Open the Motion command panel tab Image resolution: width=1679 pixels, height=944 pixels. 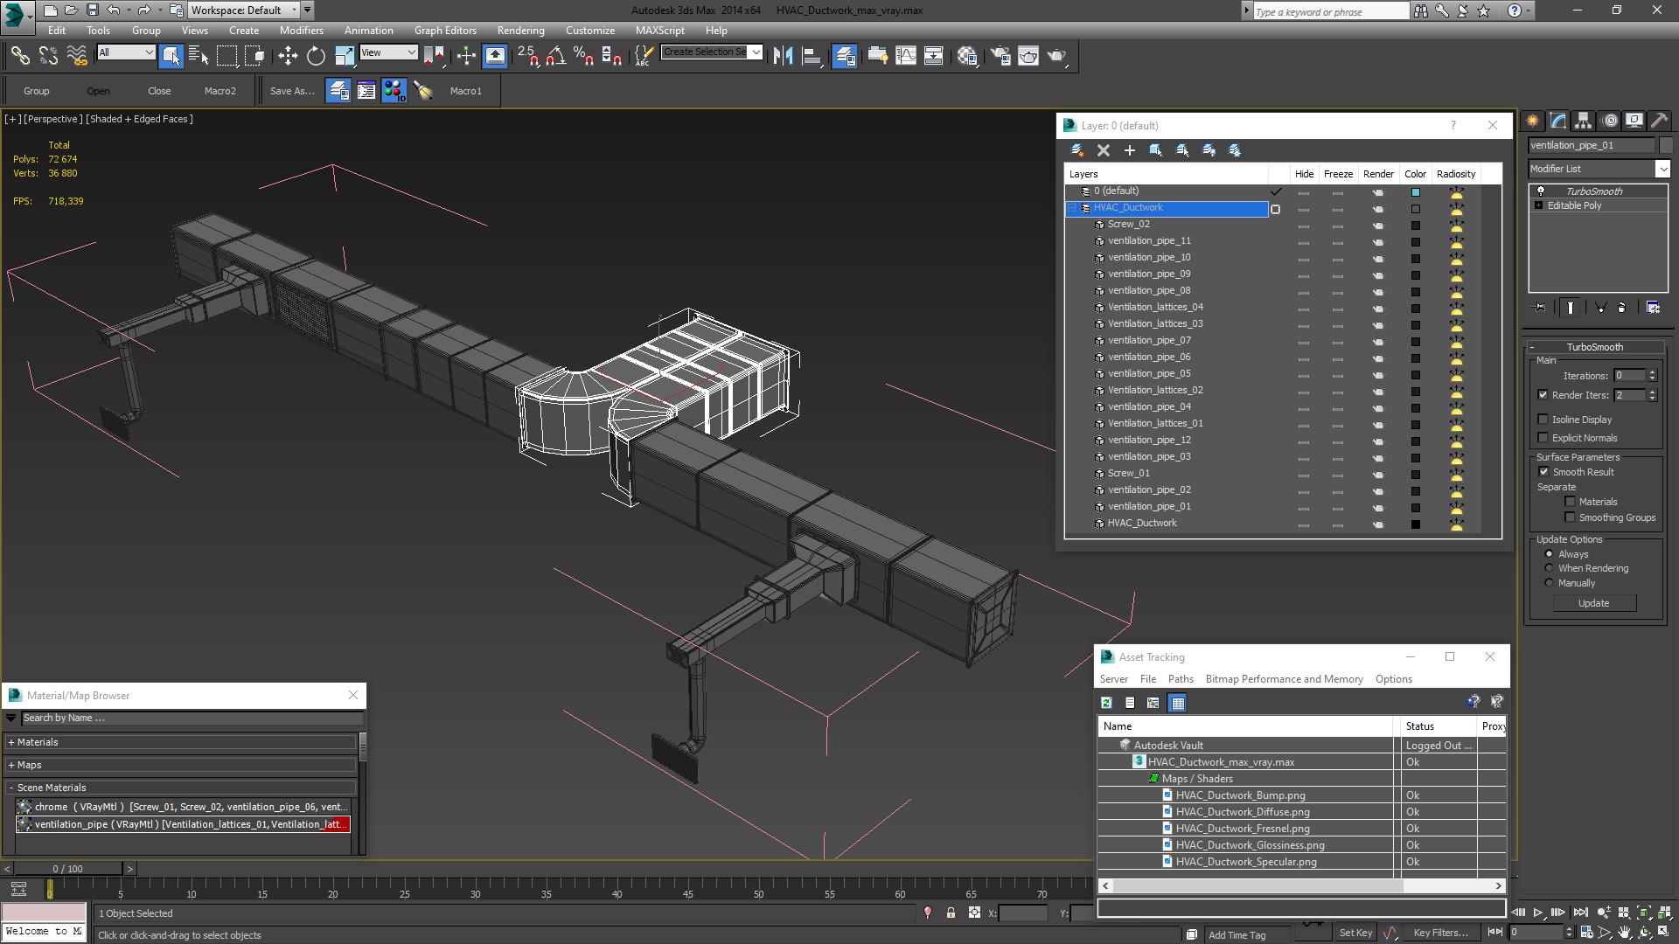coord(1609,121)
